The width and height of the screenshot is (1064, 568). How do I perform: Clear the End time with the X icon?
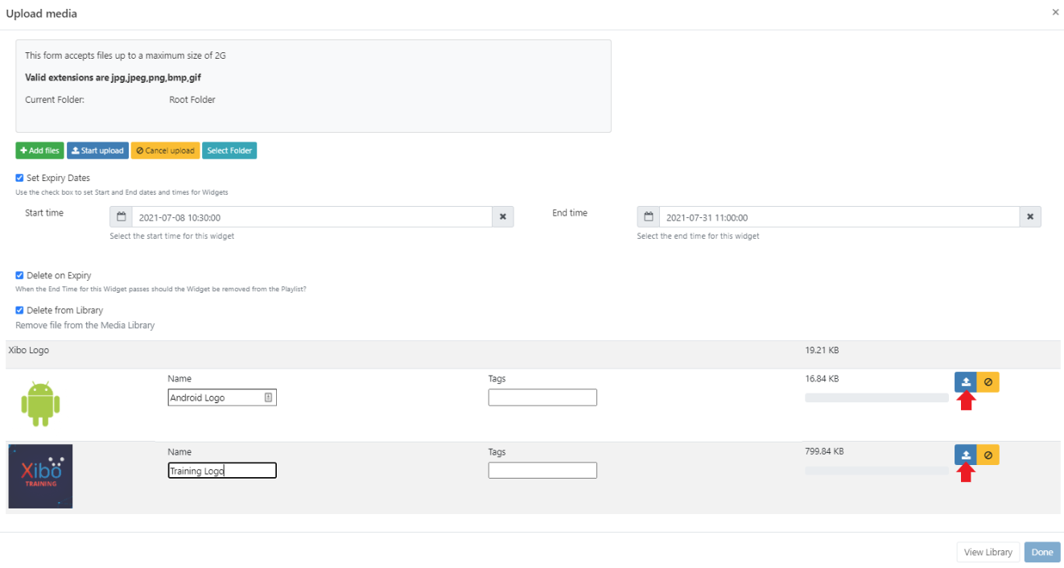1030,217
